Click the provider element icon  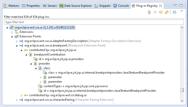(35, 64)
